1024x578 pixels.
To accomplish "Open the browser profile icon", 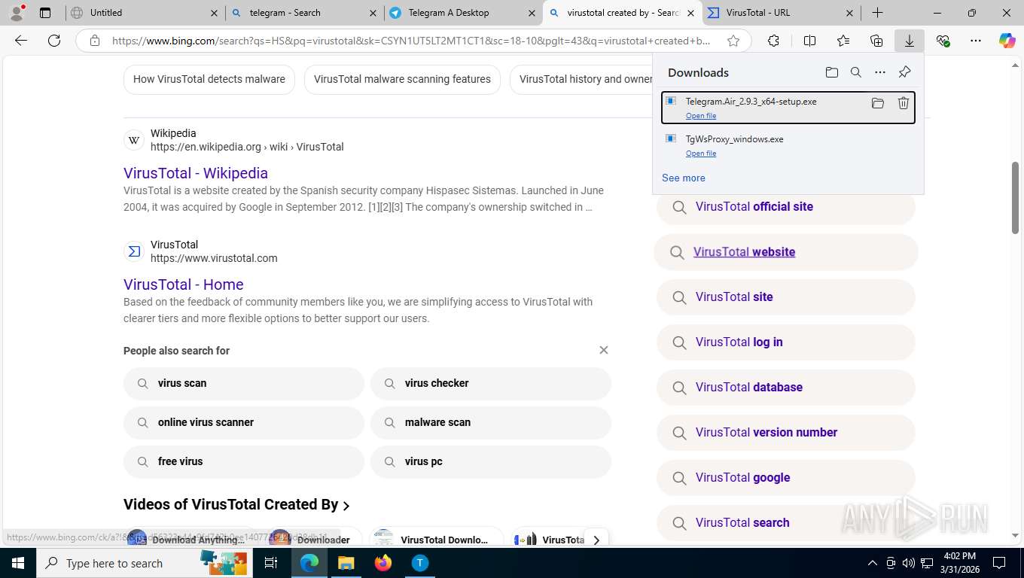I will click(x=17, y=13).
